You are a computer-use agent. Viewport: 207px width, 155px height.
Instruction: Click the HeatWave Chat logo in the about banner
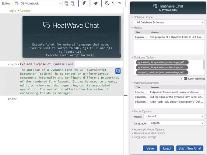[47, 25]
